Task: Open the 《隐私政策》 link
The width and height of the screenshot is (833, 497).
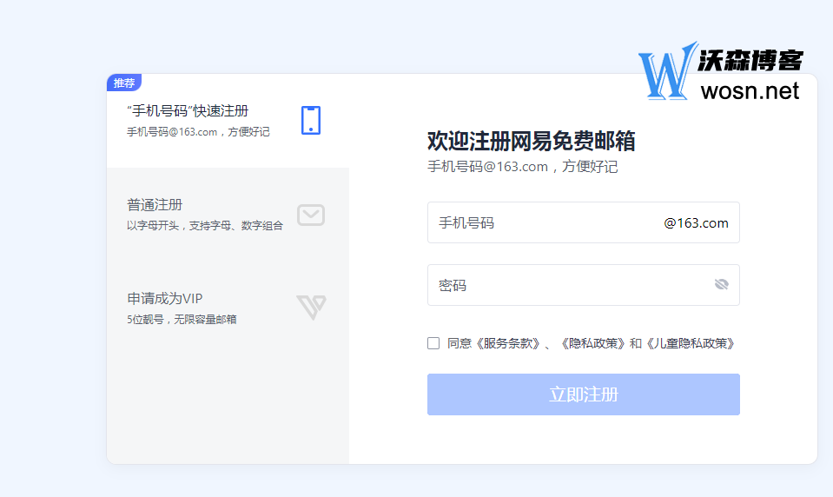Action: (x=592, y=343)
